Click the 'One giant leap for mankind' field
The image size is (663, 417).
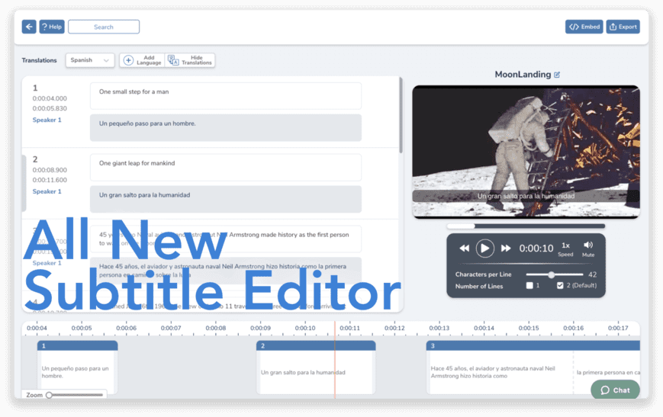point(225,167)
